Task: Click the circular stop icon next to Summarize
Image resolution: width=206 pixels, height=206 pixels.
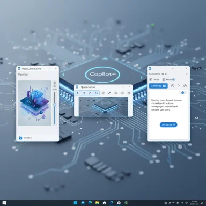Action: coord(173,86)
